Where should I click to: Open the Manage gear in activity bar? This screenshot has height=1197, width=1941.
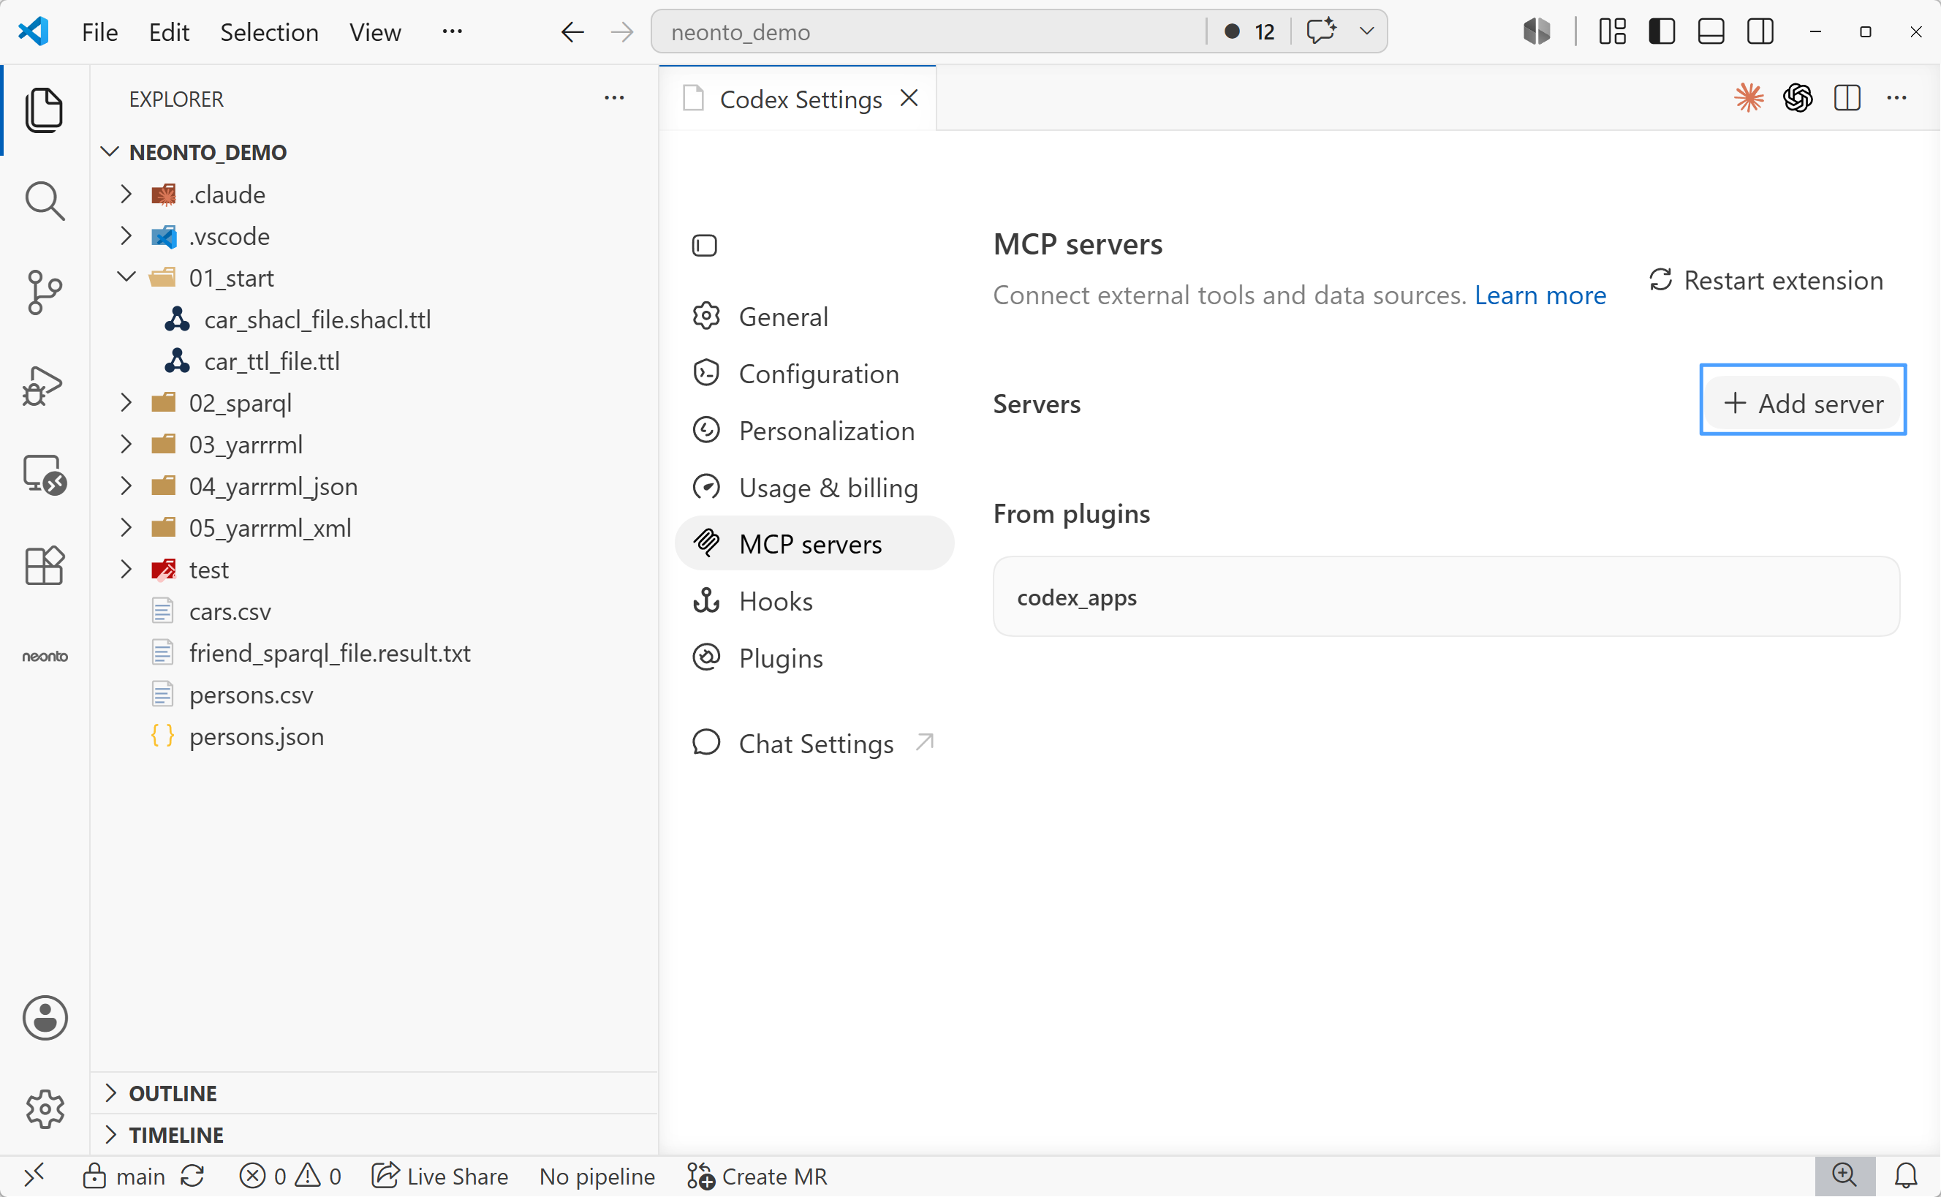(x=45, y=1109)
